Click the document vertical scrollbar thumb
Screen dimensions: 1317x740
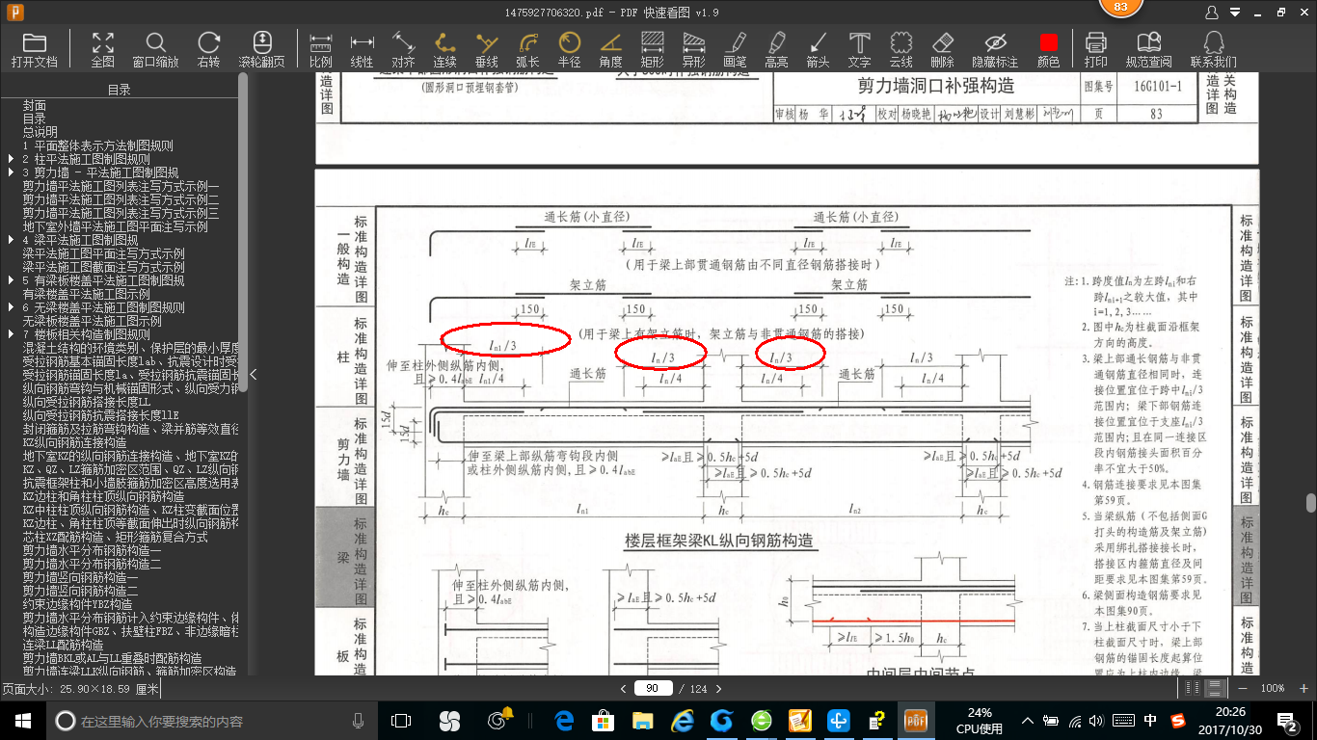coord(1310,504)
